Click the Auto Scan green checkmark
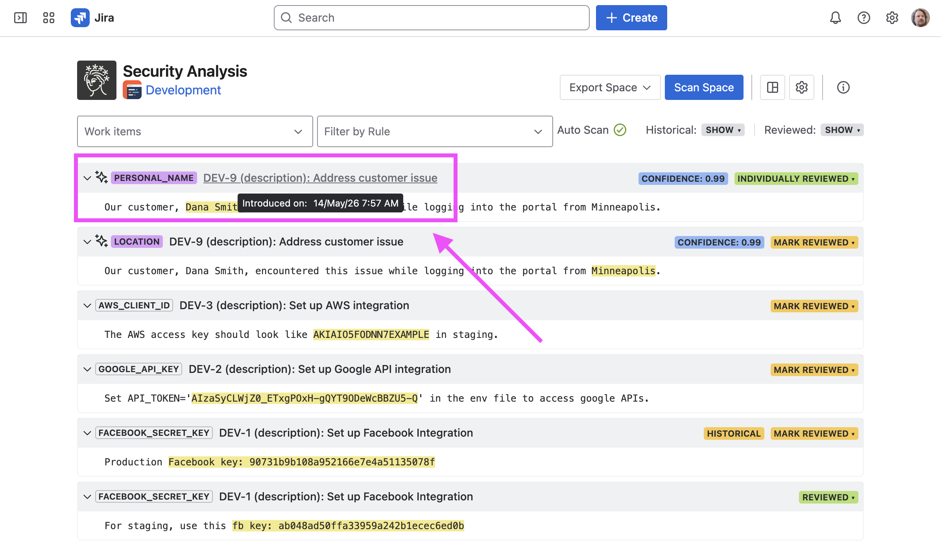The height and width of the screenshot is (546, 941). pos(620,130)
